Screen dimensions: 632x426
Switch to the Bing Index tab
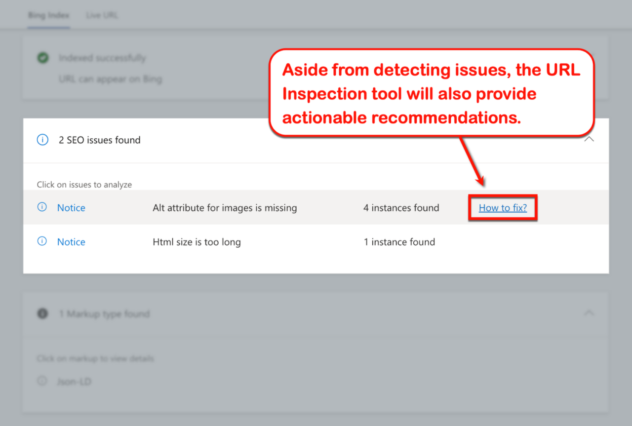[48, 15]
